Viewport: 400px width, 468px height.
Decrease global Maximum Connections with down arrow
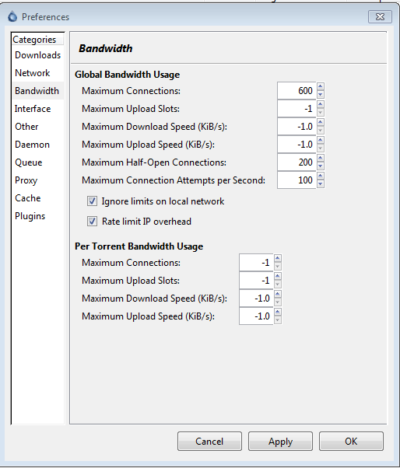pos(321,95)
